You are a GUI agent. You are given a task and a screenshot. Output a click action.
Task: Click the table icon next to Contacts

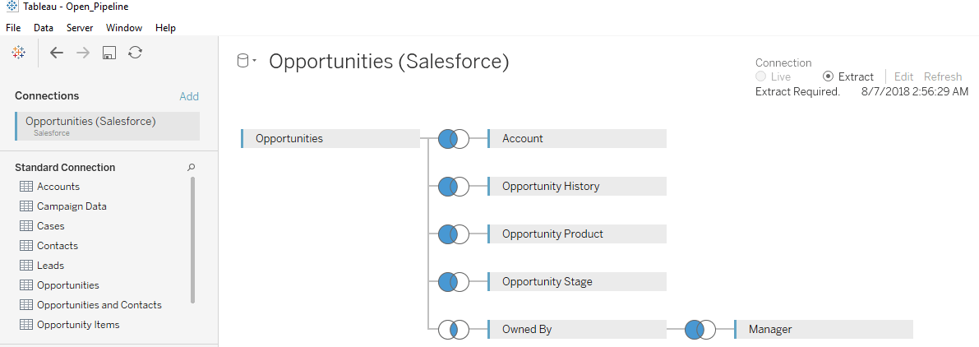pyautogui.click(x=25, y=246)
